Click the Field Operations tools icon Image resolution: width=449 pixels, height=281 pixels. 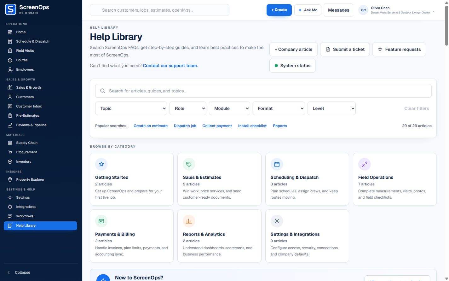365,164
